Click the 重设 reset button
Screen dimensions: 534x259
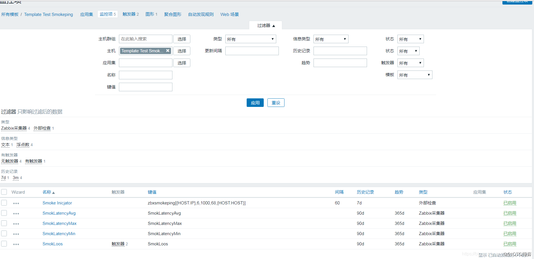pos(276,103)
